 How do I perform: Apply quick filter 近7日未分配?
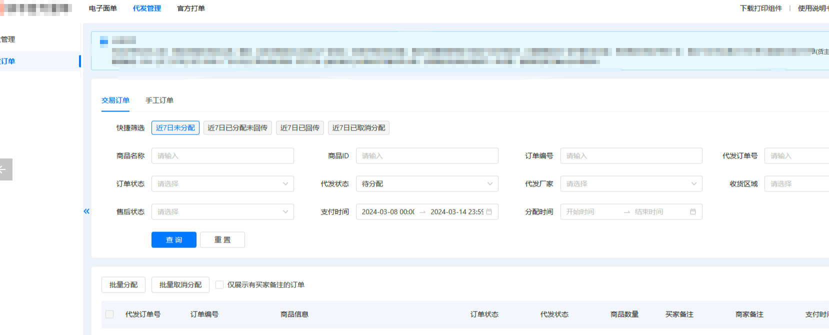point(175,128)
